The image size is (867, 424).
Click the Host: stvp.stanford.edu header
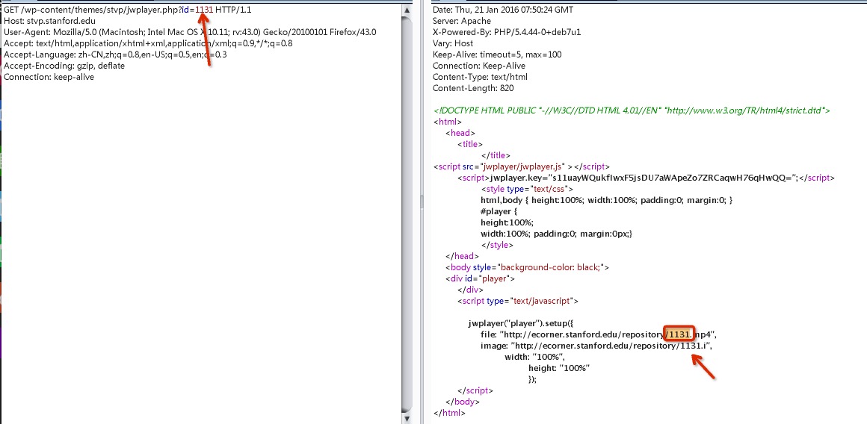point(50,21)
